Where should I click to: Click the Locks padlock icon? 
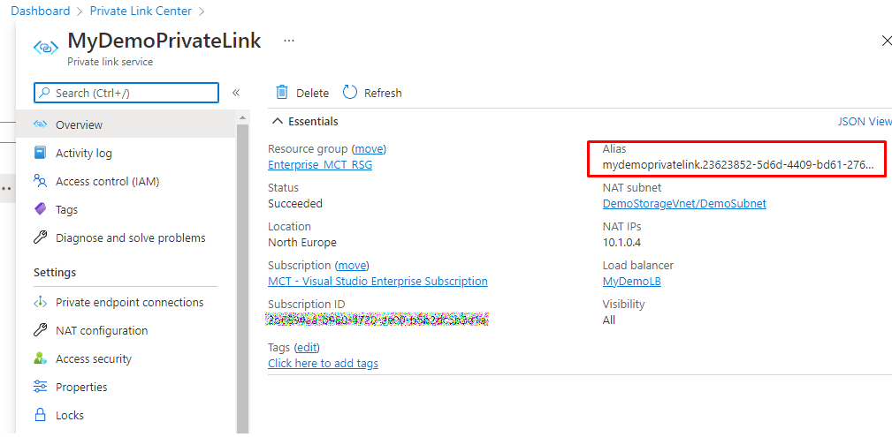pyautogui.click(x=40, y=415)
